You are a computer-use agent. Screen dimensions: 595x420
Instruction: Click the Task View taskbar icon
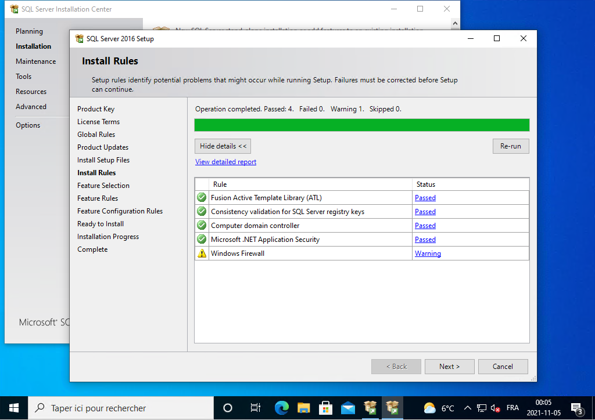pos(255,408)
